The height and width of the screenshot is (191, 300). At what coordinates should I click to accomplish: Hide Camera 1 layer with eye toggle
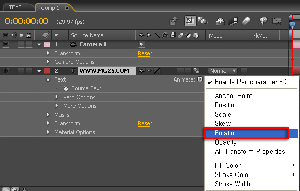point(5,44)
